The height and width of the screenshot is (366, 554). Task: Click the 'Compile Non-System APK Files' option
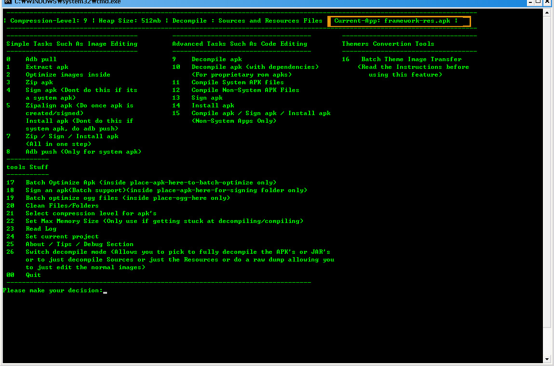point(245,90)
